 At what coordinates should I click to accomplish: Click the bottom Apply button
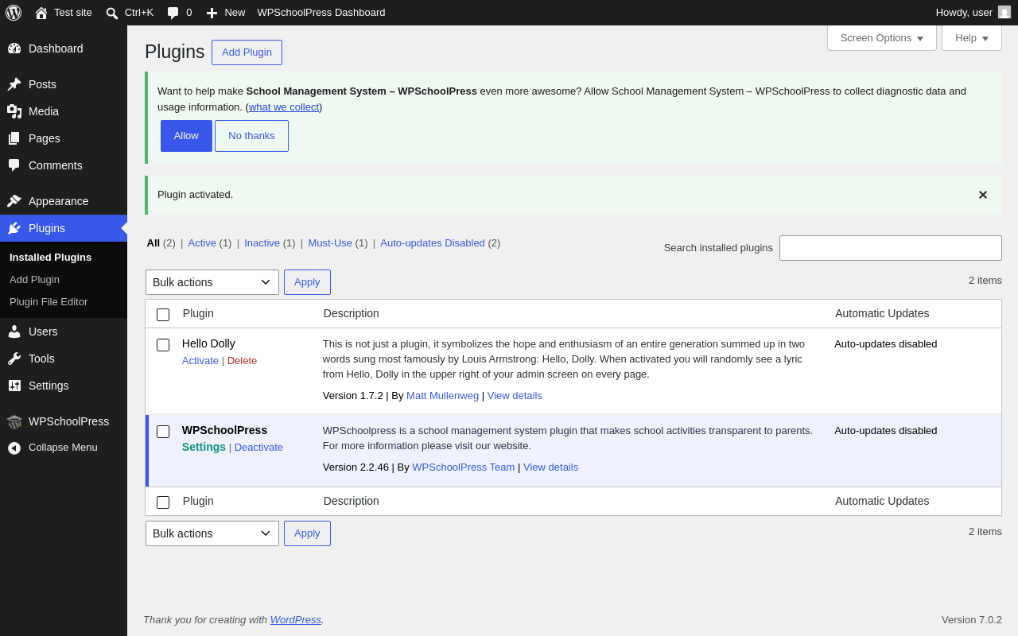307,533
